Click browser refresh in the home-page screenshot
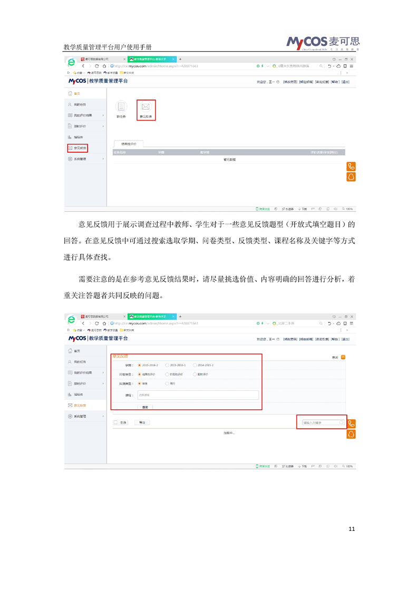 pos(96,66)
